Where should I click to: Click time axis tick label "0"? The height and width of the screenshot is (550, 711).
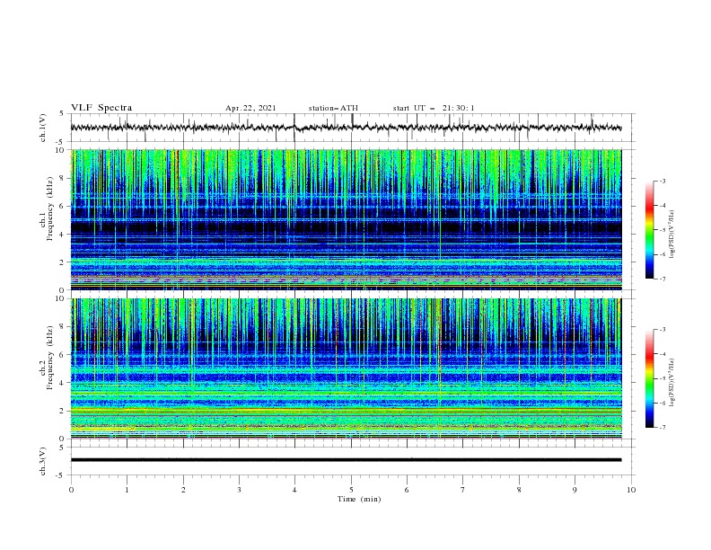coord(71,490)
